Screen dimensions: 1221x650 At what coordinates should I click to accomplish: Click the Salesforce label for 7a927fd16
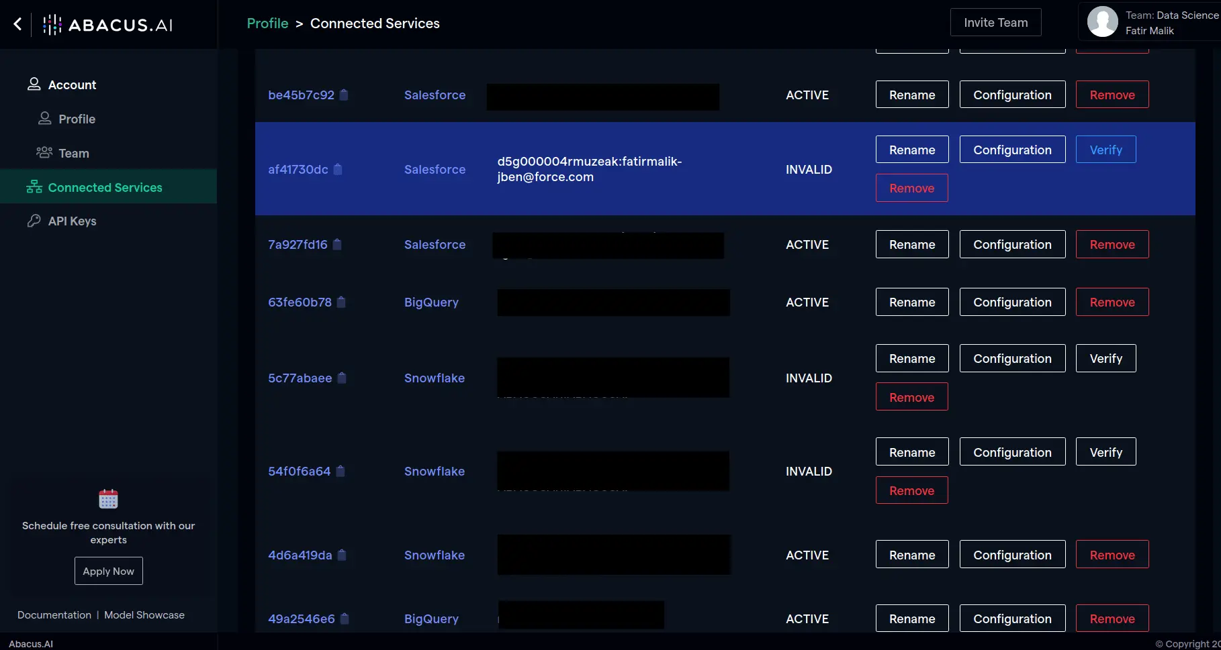coord(435,244)
